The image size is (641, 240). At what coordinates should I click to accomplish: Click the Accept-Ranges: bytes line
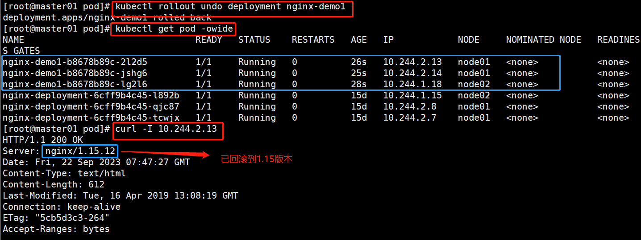(x=56, y=229)
